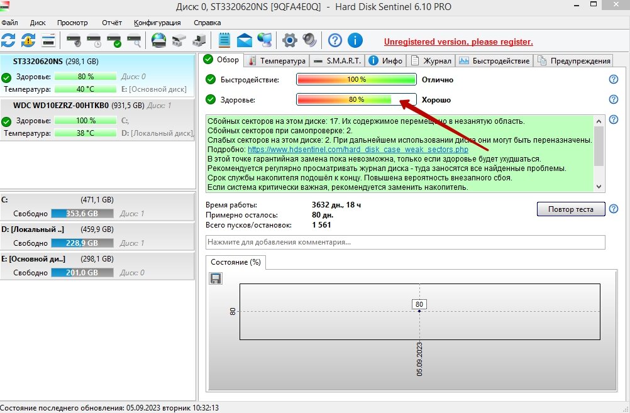Open the S.M.A.R.T. tab
630x413 pixels.
[x=337, y=61]
